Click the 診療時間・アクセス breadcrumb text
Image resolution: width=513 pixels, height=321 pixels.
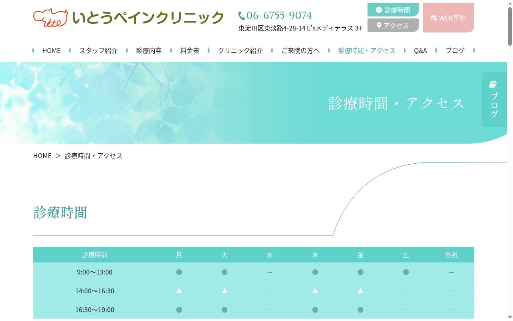point(93,156)
